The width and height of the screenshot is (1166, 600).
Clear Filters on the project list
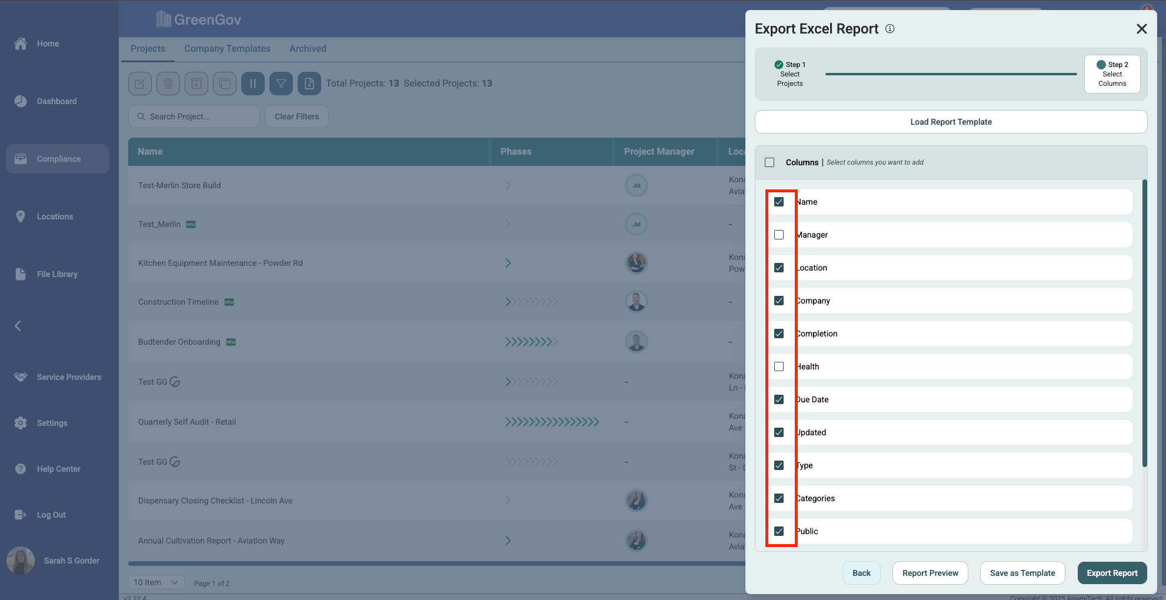297,116
